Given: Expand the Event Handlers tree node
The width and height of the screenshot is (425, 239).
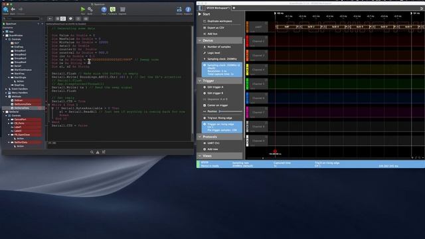Looking at the screenshot, I should (6, 89).
